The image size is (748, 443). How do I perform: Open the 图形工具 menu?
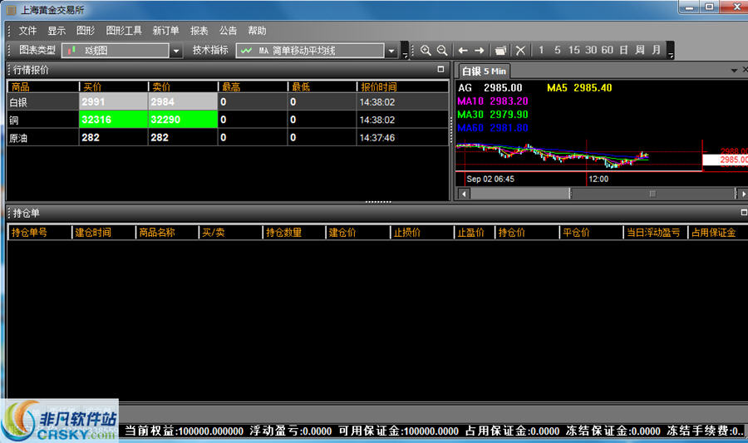coord(124,31)
